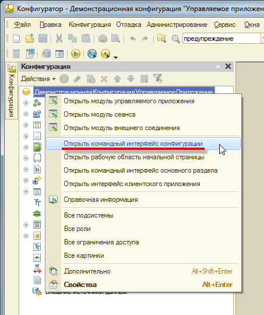Expand the tree node with blue blocks icon
The height and width of the screenshot is (315, 264).
[26, 114]
